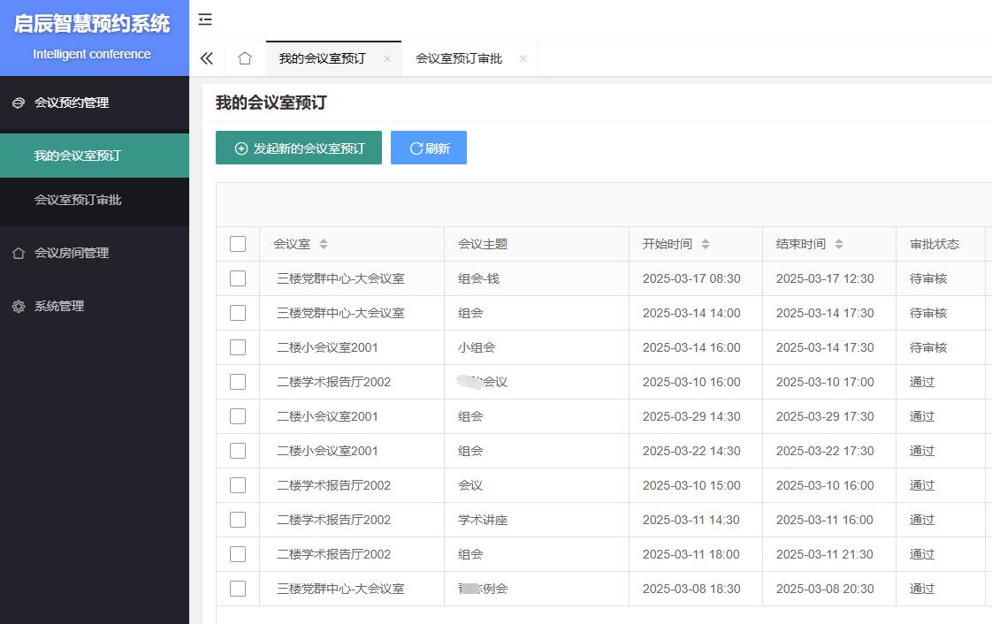Expand 会议房间管理 sidebar menu
Image resolution: width=992 pixels, height=624 pixels.
click(72, 253)
